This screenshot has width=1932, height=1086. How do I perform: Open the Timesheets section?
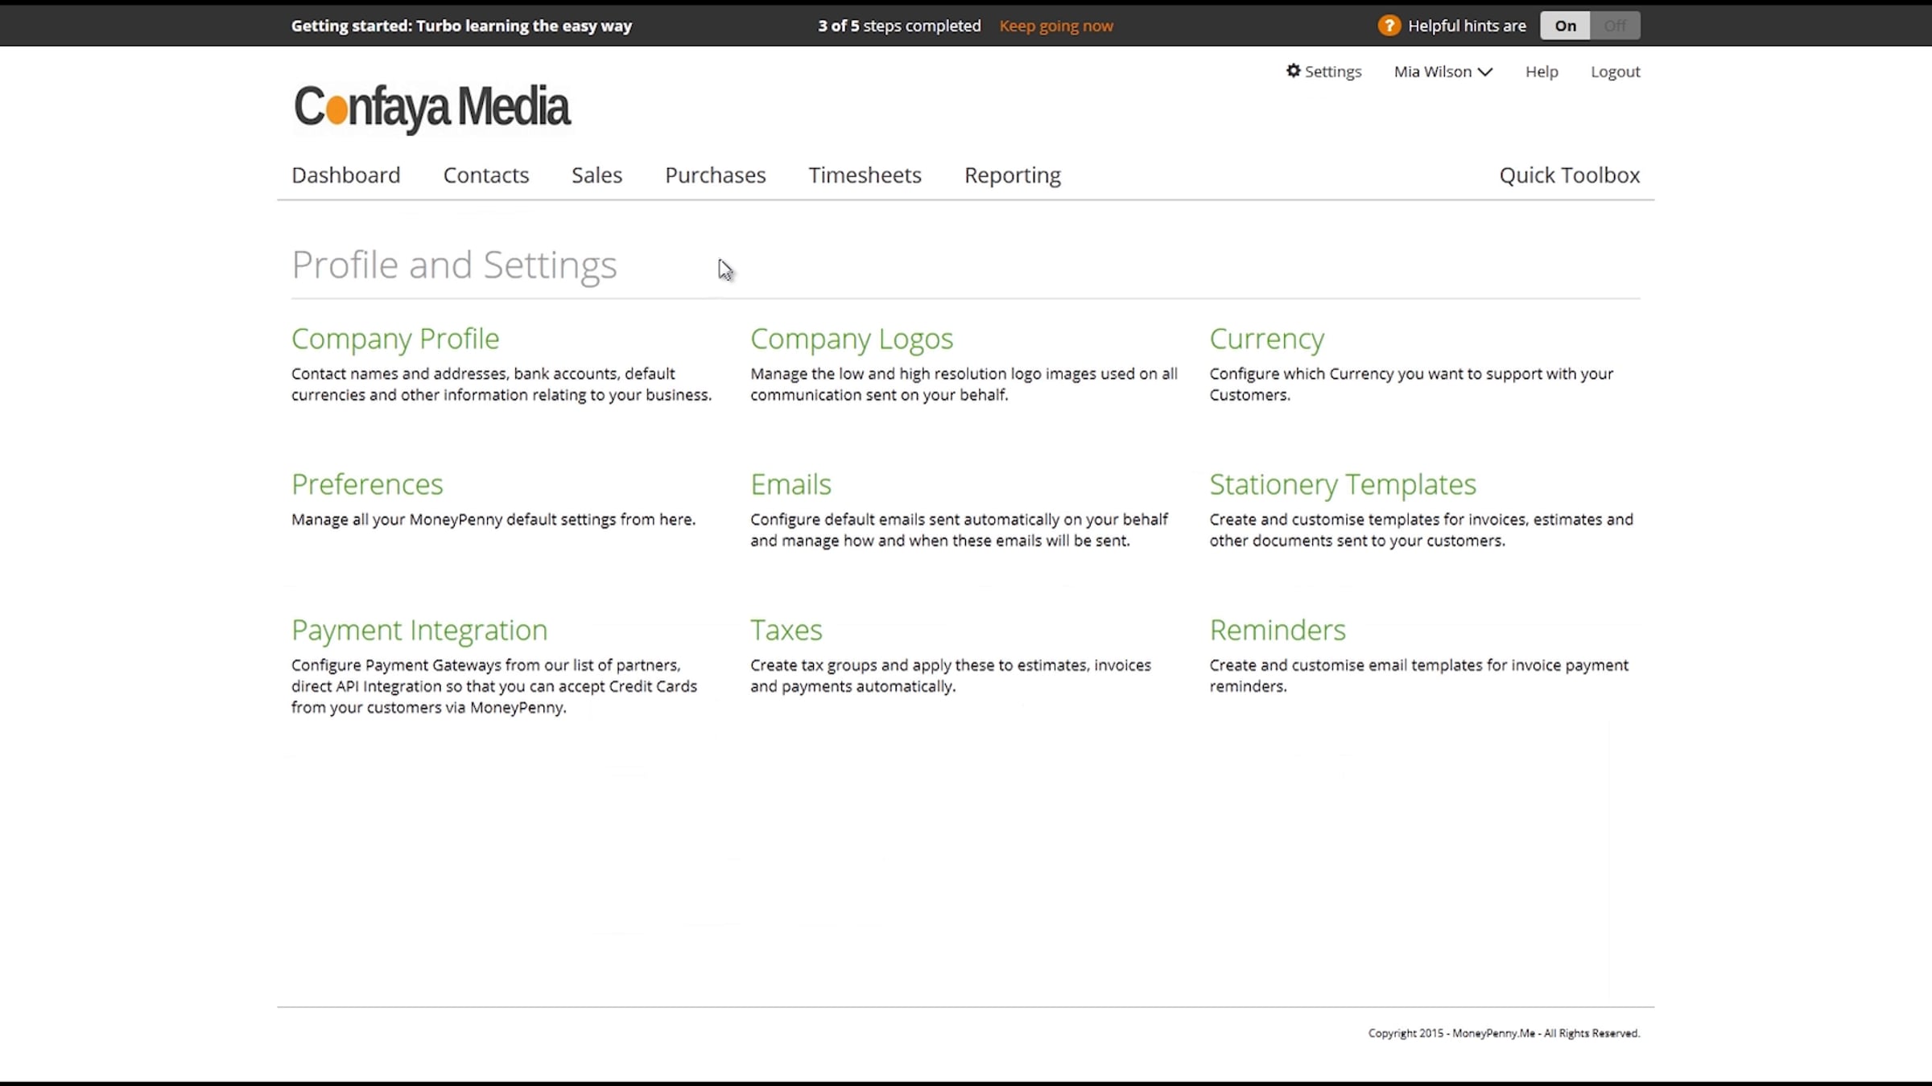[x=865, y=175]
